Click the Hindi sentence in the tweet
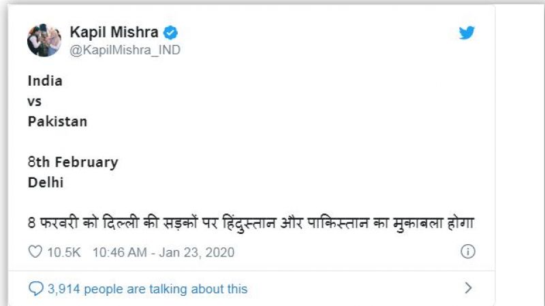The width and height of the screenshot is (545, 306). [251, 222]
